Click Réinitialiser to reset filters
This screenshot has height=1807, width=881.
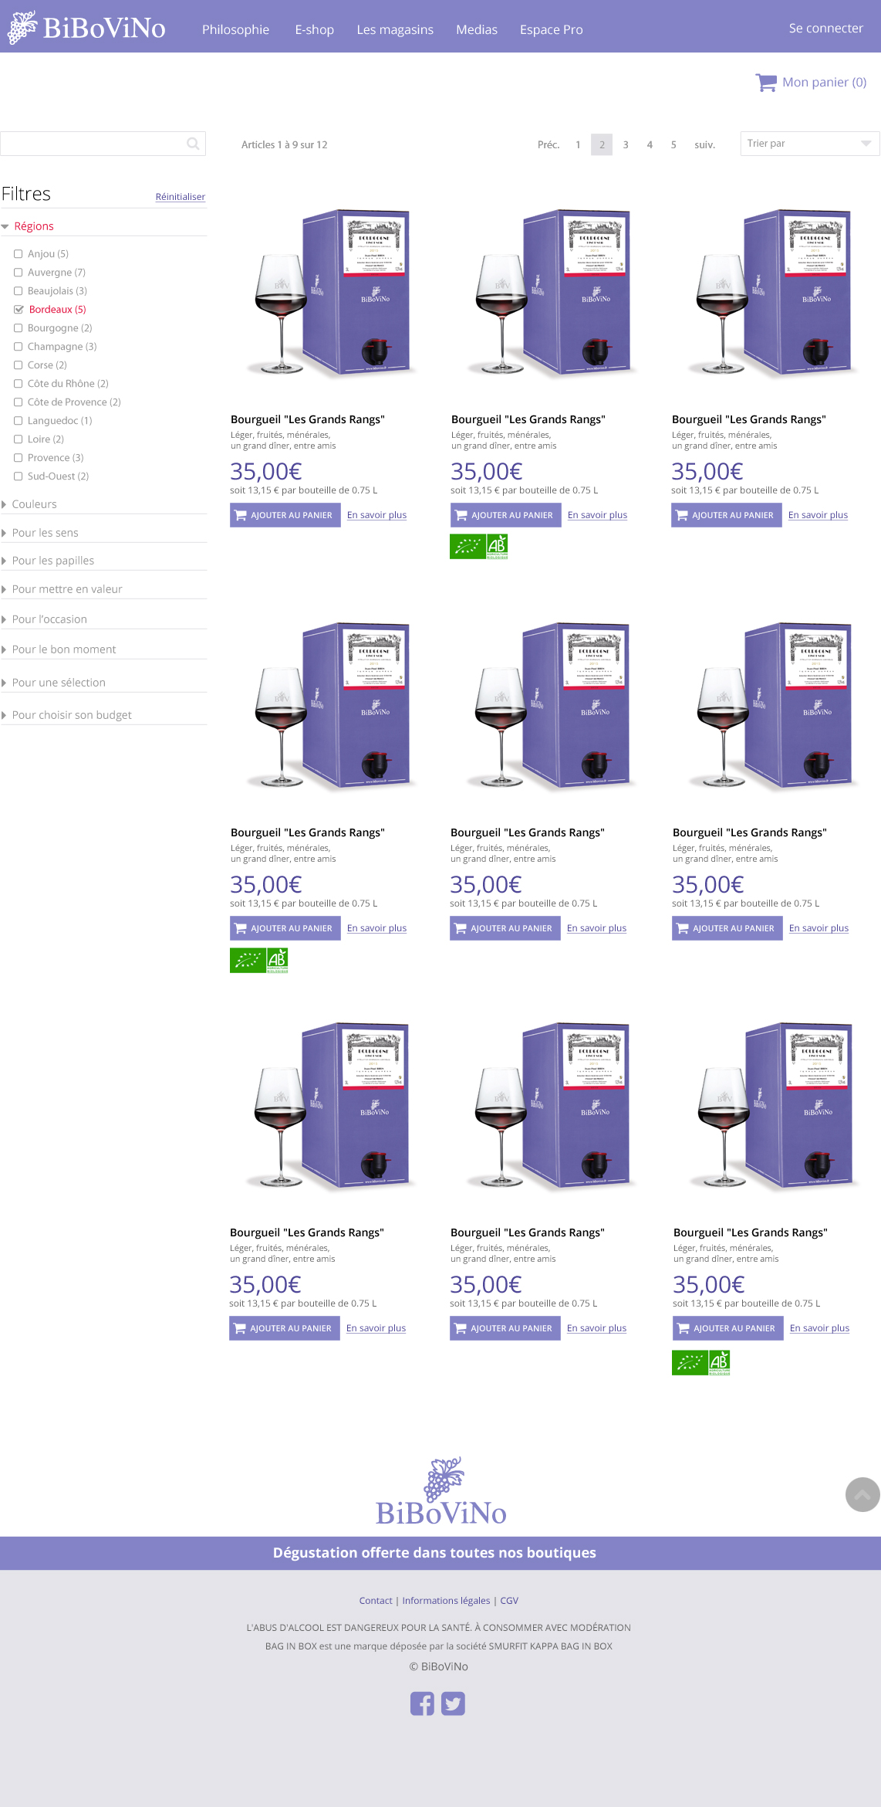point(181,197)
